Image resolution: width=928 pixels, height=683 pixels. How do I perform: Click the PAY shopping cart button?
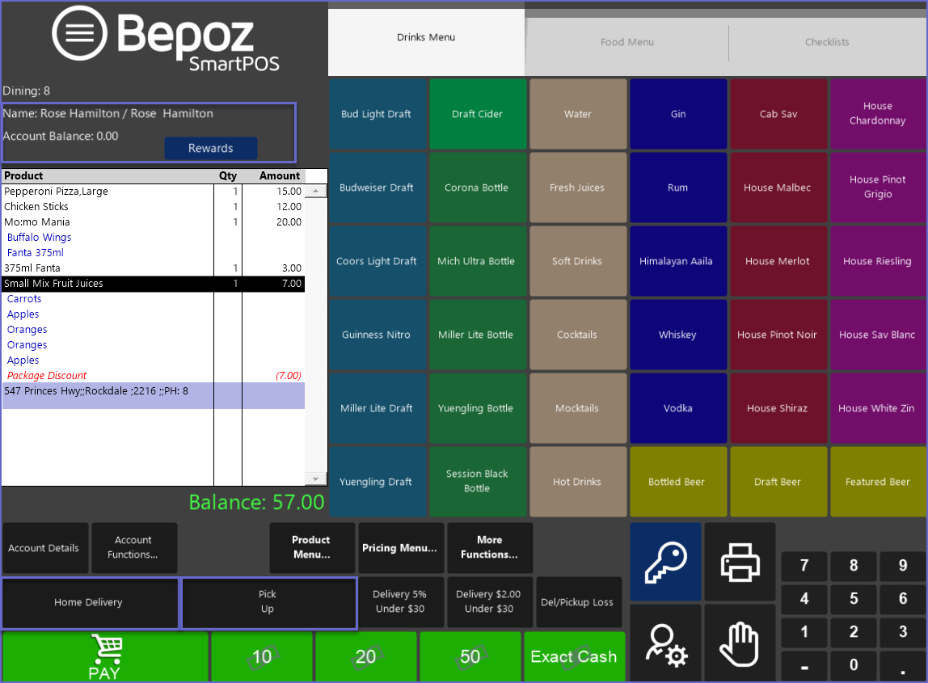[105, 656]
